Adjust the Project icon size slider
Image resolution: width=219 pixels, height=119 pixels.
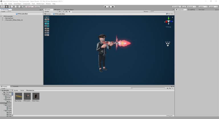[x=169, y=116]
